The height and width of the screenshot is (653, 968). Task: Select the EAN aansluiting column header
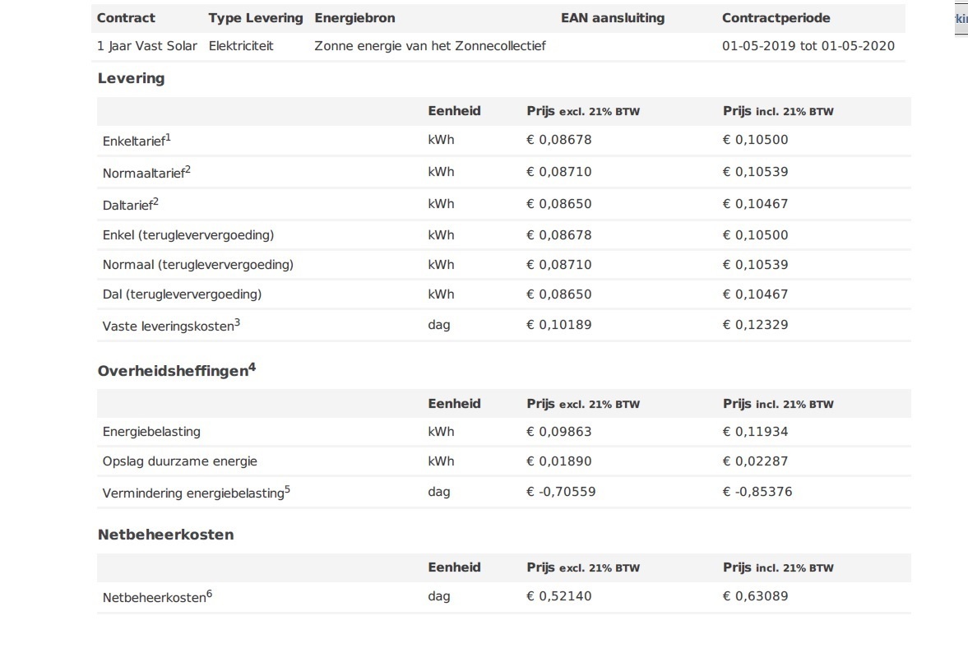pyautogui.click(x=612, y=18)
